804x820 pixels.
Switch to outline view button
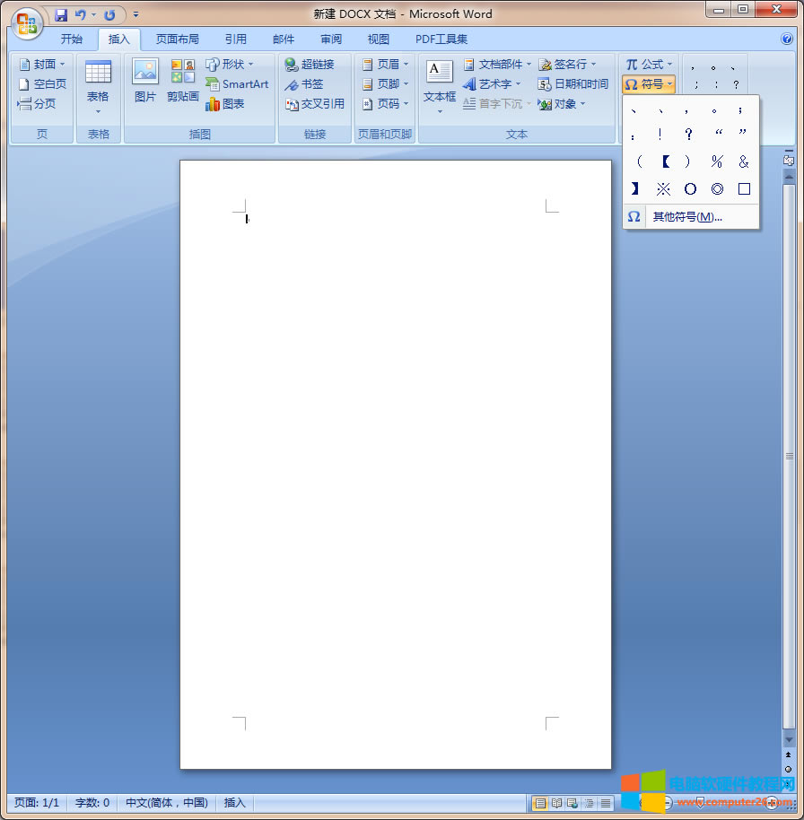pyautogui.click(x=589, y=803)
